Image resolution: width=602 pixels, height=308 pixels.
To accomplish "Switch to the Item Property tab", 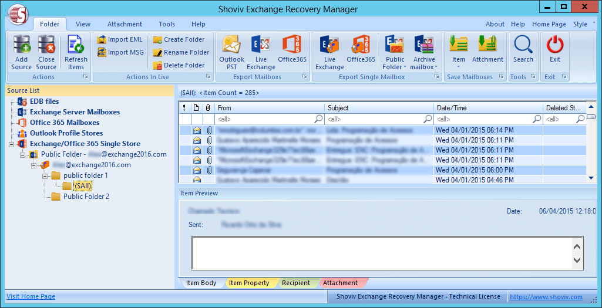I will tap(249, 283).
